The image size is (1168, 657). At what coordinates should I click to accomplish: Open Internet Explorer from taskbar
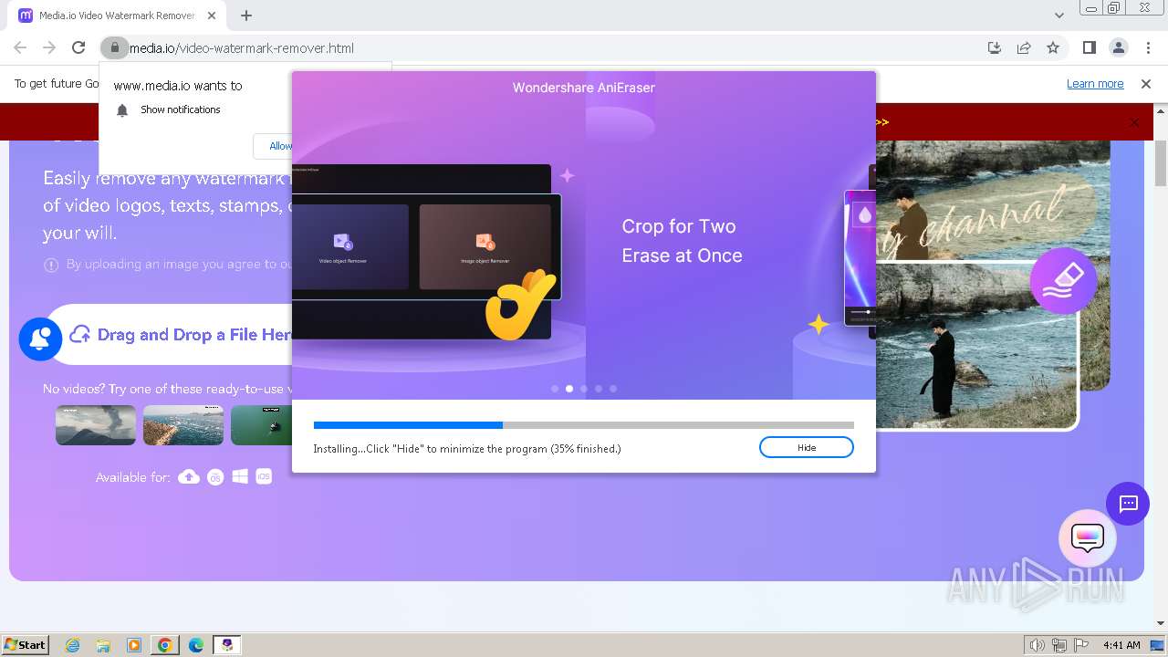coord(72,645)
